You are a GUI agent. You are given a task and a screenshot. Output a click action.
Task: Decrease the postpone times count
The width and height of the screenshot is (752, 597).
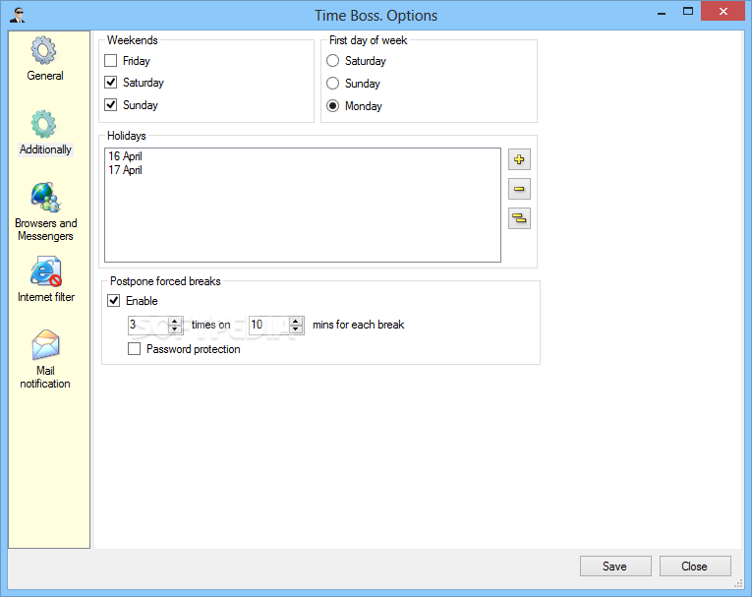click(x=175, y=328)
